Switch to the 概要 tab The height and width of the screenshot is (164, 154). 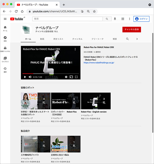click(x=115, y=39)
